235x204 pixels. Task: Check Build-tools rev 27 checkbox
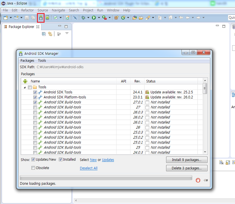[35, 107]
